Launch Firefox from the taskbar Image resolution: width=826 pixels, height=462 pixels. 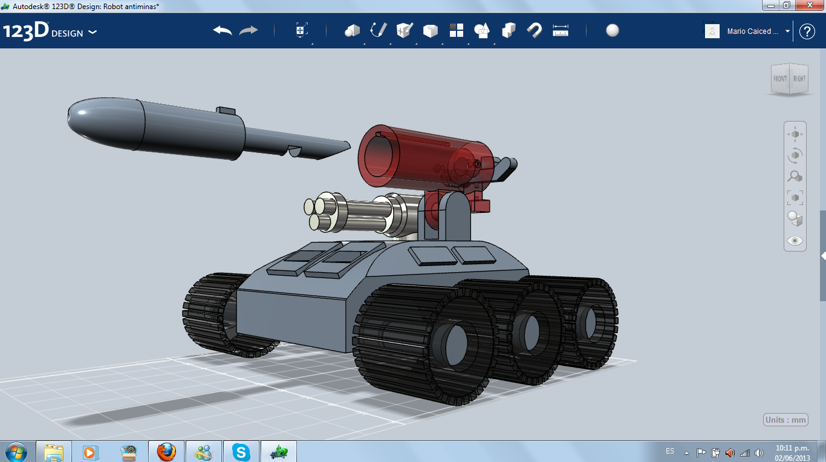[x=166, y=452]
